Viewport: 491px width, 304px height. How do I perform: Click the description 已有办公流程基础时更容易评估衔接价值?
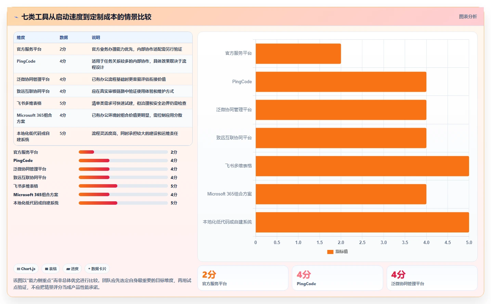tap(129, 79)
